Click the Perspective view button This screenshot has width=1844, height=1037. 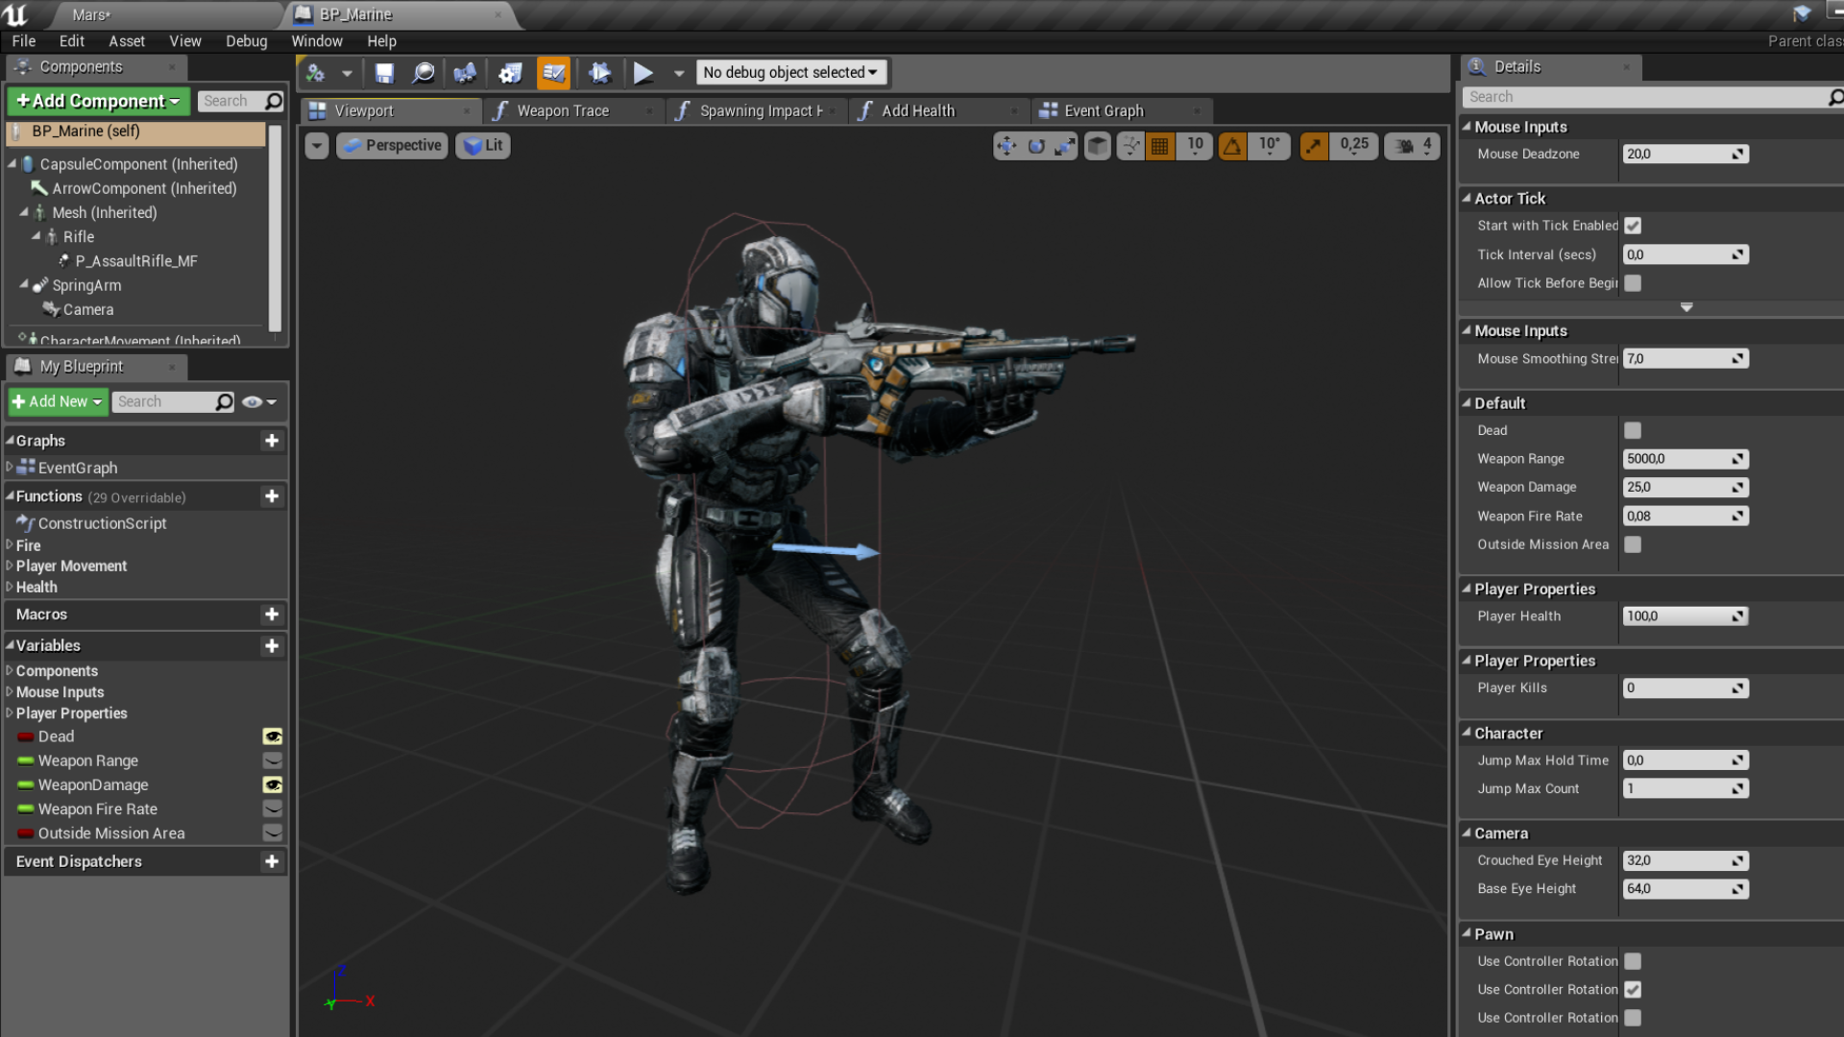tap(392, 146)
